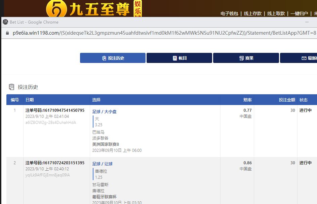The height and width of the screenshot is (204, 317).
Task: Open the 电子钱包 link
Action: tap(229, 13)
